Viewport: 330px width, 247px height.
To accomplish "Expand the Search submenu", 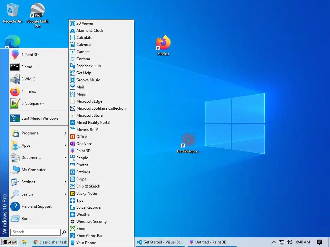I will [39, 194].
